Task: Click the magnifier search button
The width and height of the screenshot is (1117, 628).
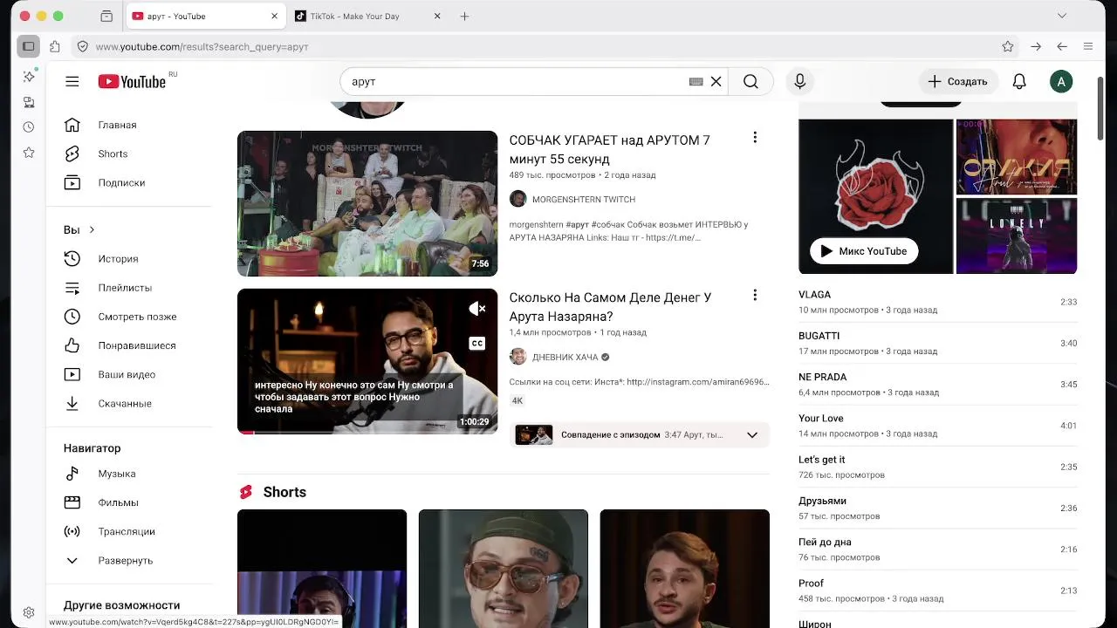Action: (750, 81)
